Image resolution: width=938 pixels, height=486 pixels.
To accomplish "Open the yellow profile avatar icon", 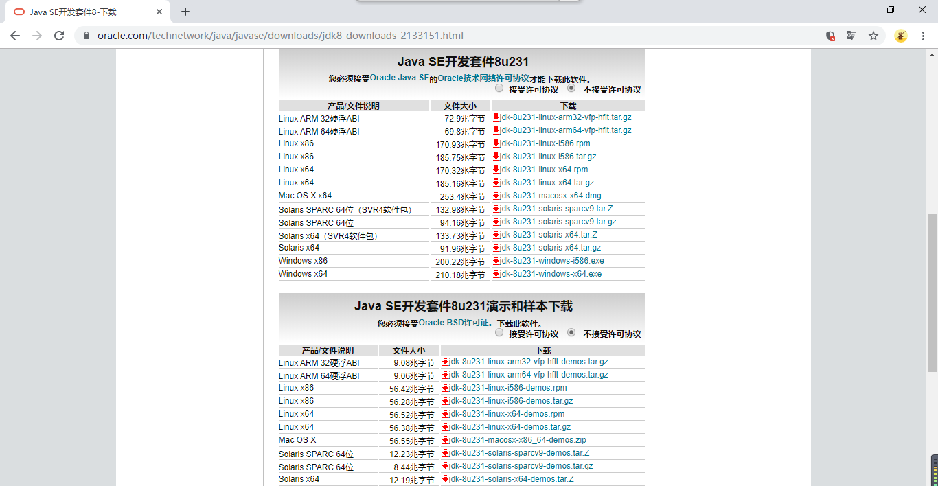I will [901, 36].
